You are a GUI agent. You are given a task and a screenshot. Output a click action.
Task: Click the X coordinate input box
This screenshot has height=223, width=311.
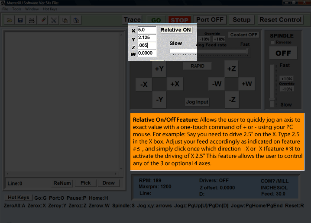tap(147, 30)
